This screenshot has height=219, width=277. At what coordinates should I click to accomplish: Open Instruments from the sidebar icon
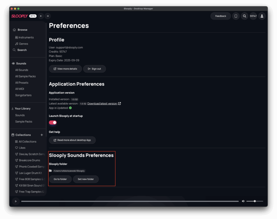[x=16, y=37]
